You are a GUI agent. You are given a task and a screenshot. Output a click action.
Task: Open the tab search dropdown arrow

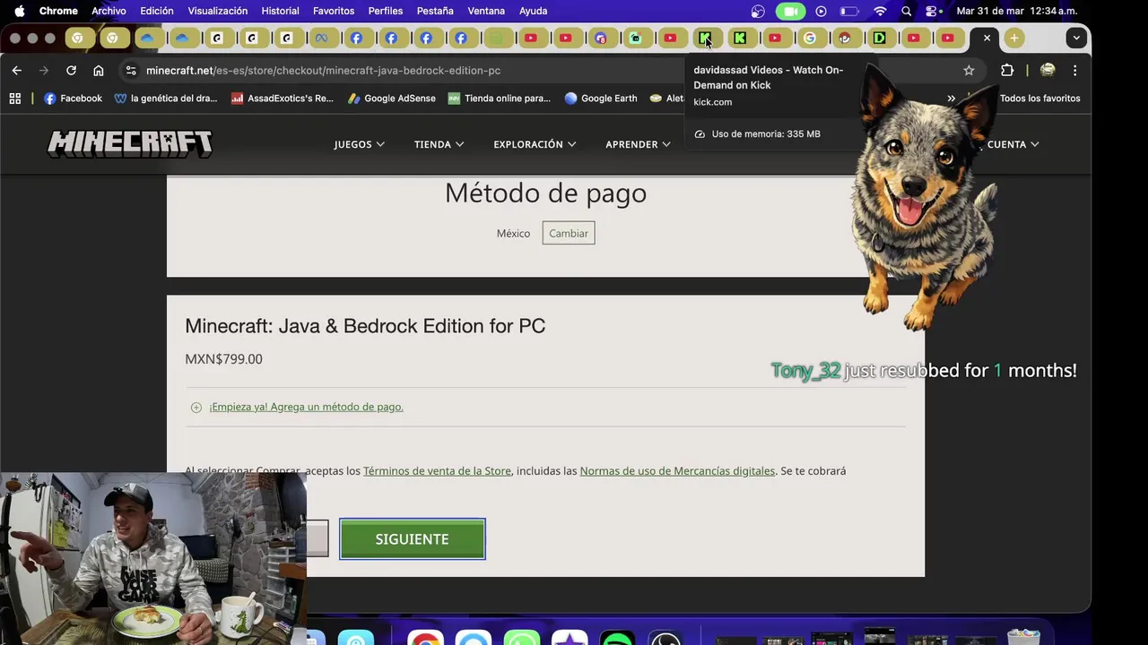tap(1076, 38)
